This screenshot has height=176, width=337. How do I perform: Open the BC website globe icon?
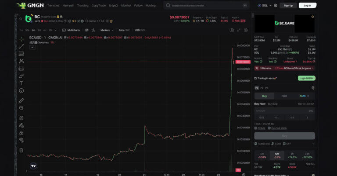click(69, 21)
